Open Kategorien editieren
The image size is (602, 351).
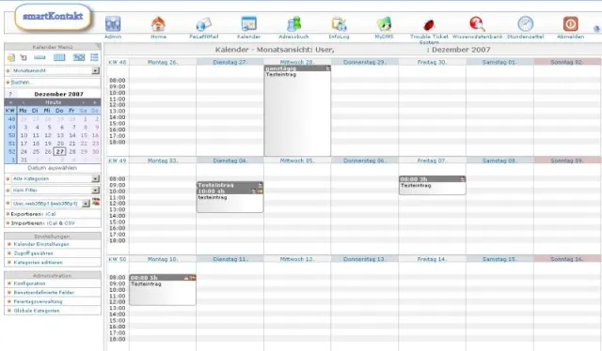38,263
